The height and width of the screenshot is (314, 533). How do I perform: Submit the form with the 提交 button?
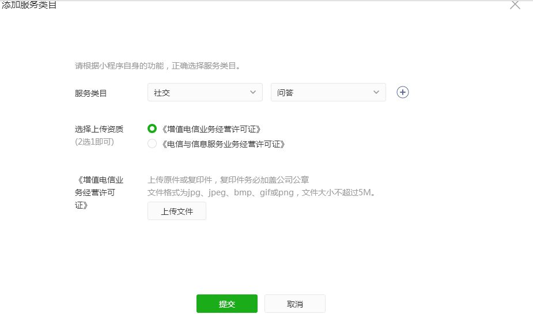coord(226,304)
